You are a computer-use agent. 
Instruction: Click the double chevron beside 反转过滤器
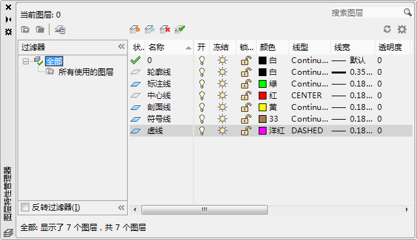point(121,207)
